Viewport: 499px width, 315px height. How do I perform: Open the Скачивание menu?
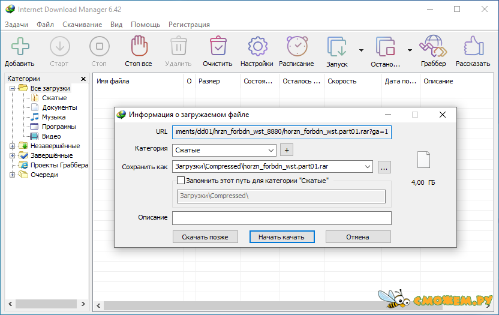[82, 25]
